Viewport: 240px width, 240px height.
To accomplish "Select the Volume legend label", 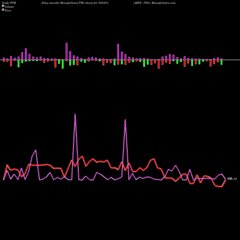I will (9, 7).
